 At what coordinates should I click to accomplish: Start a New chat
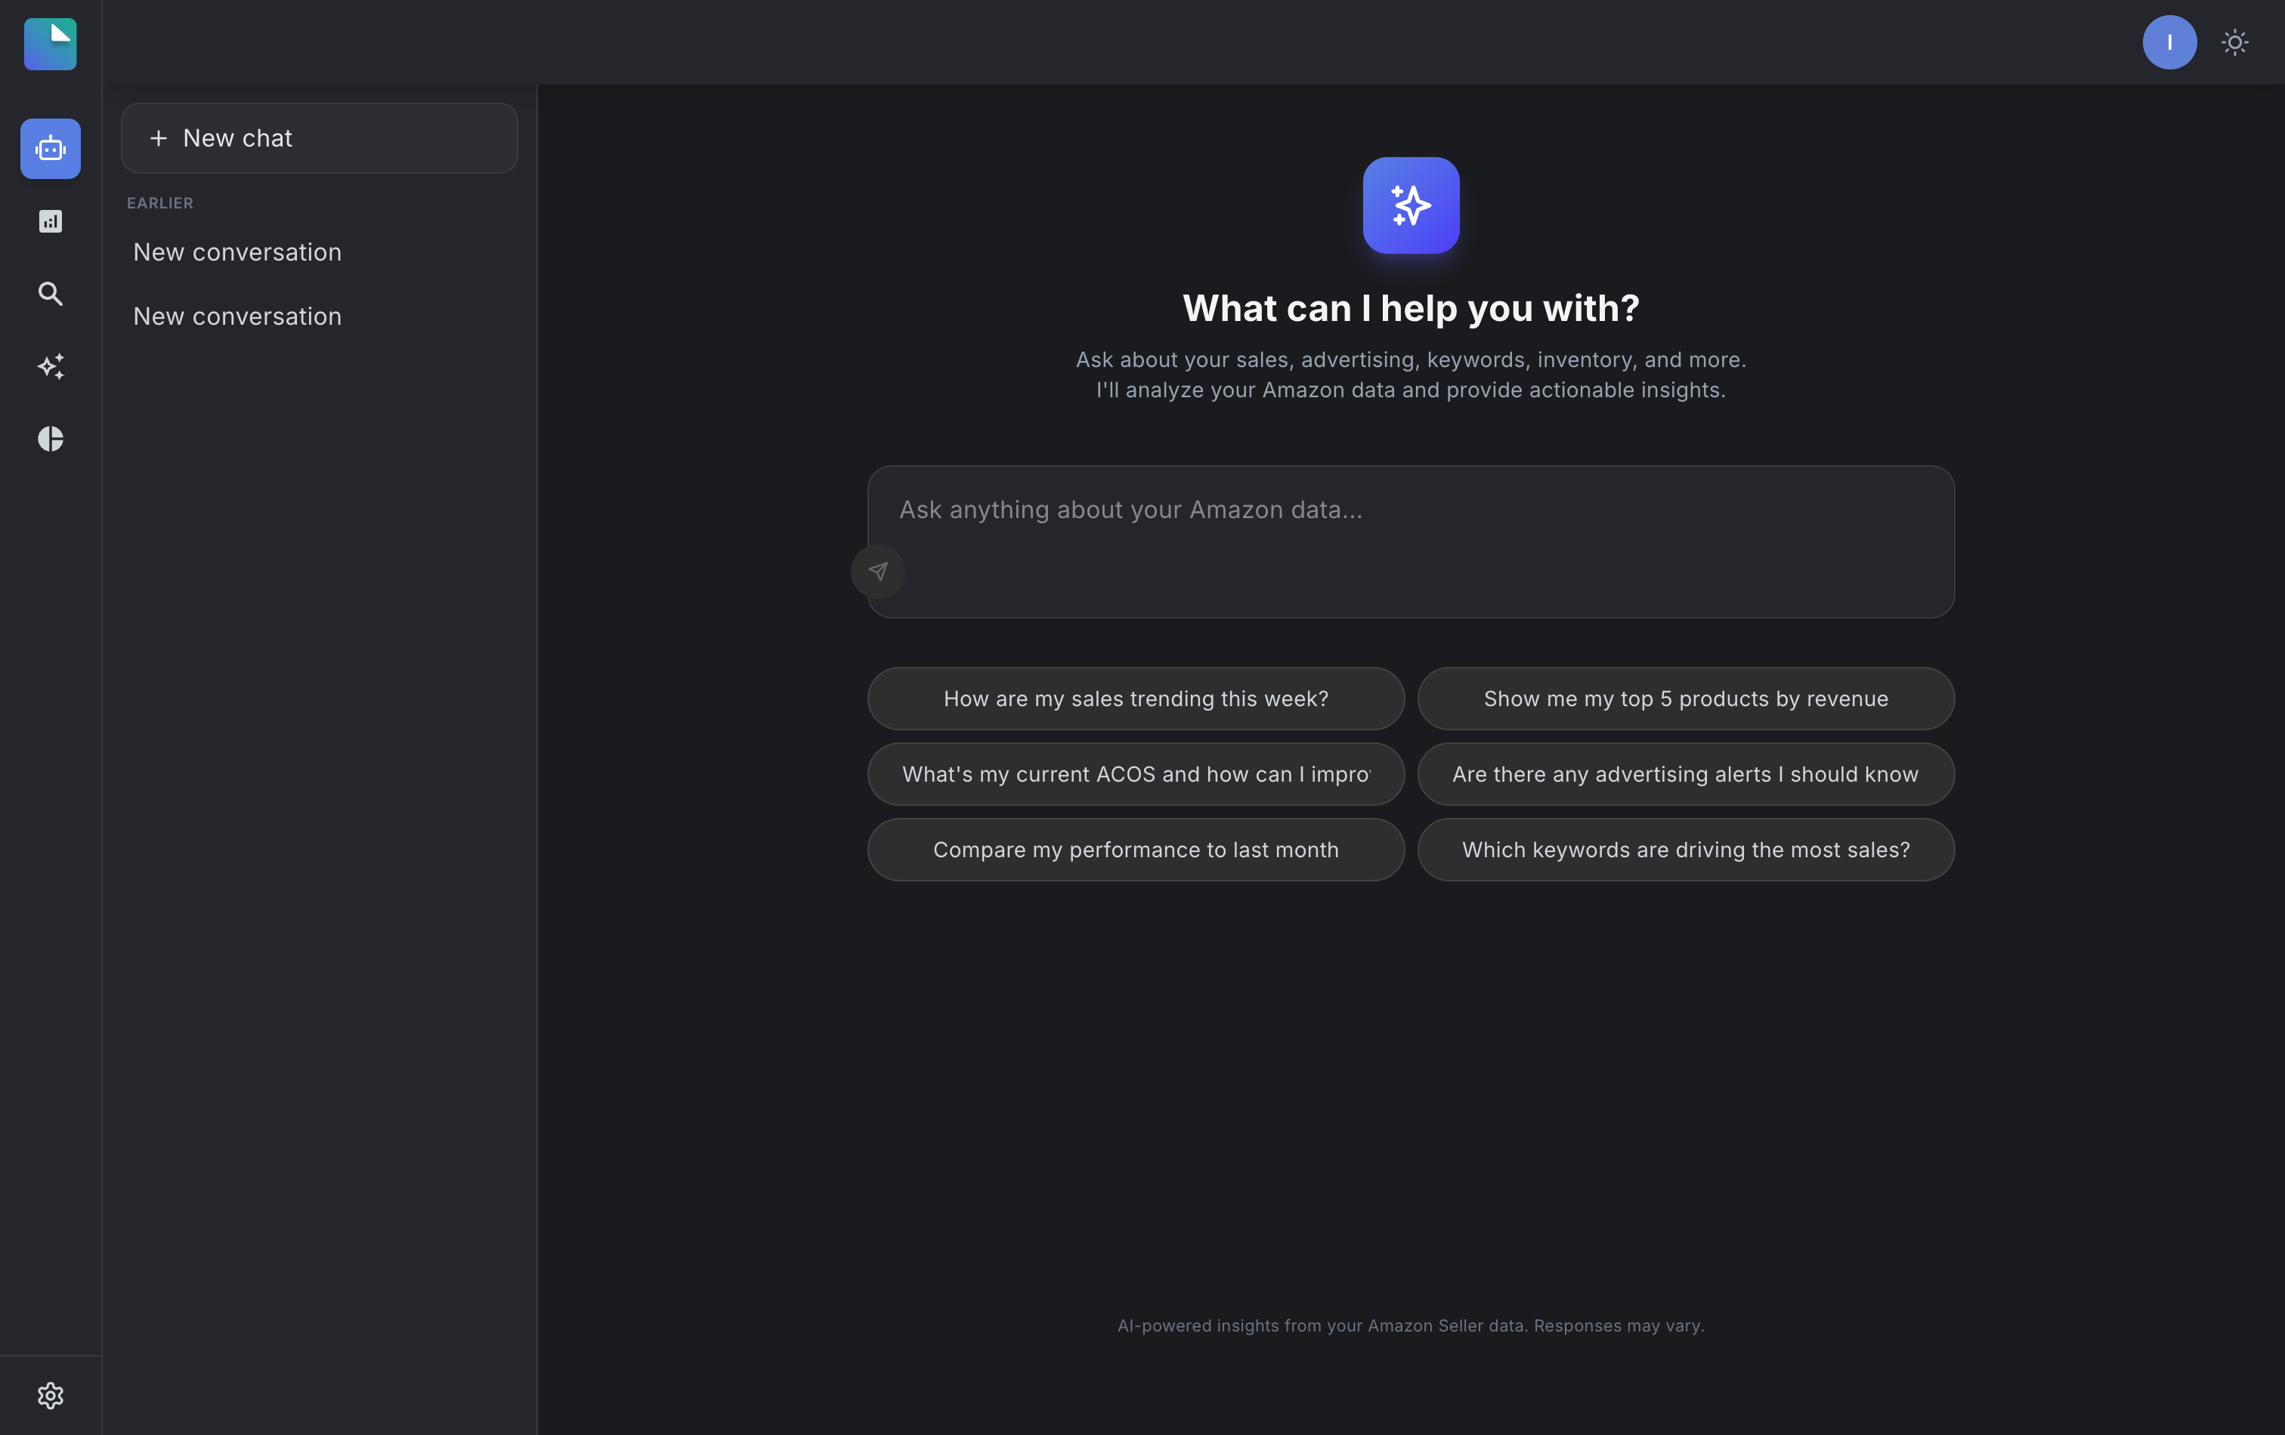(320, 138)
